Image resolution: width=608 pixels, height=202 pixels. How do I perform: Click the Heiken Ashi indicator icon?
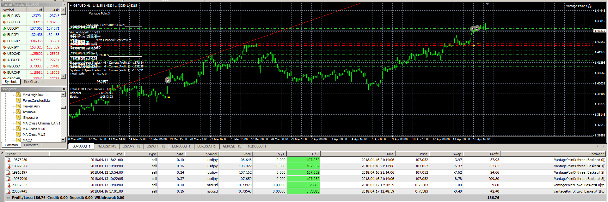tap(19, 106)
